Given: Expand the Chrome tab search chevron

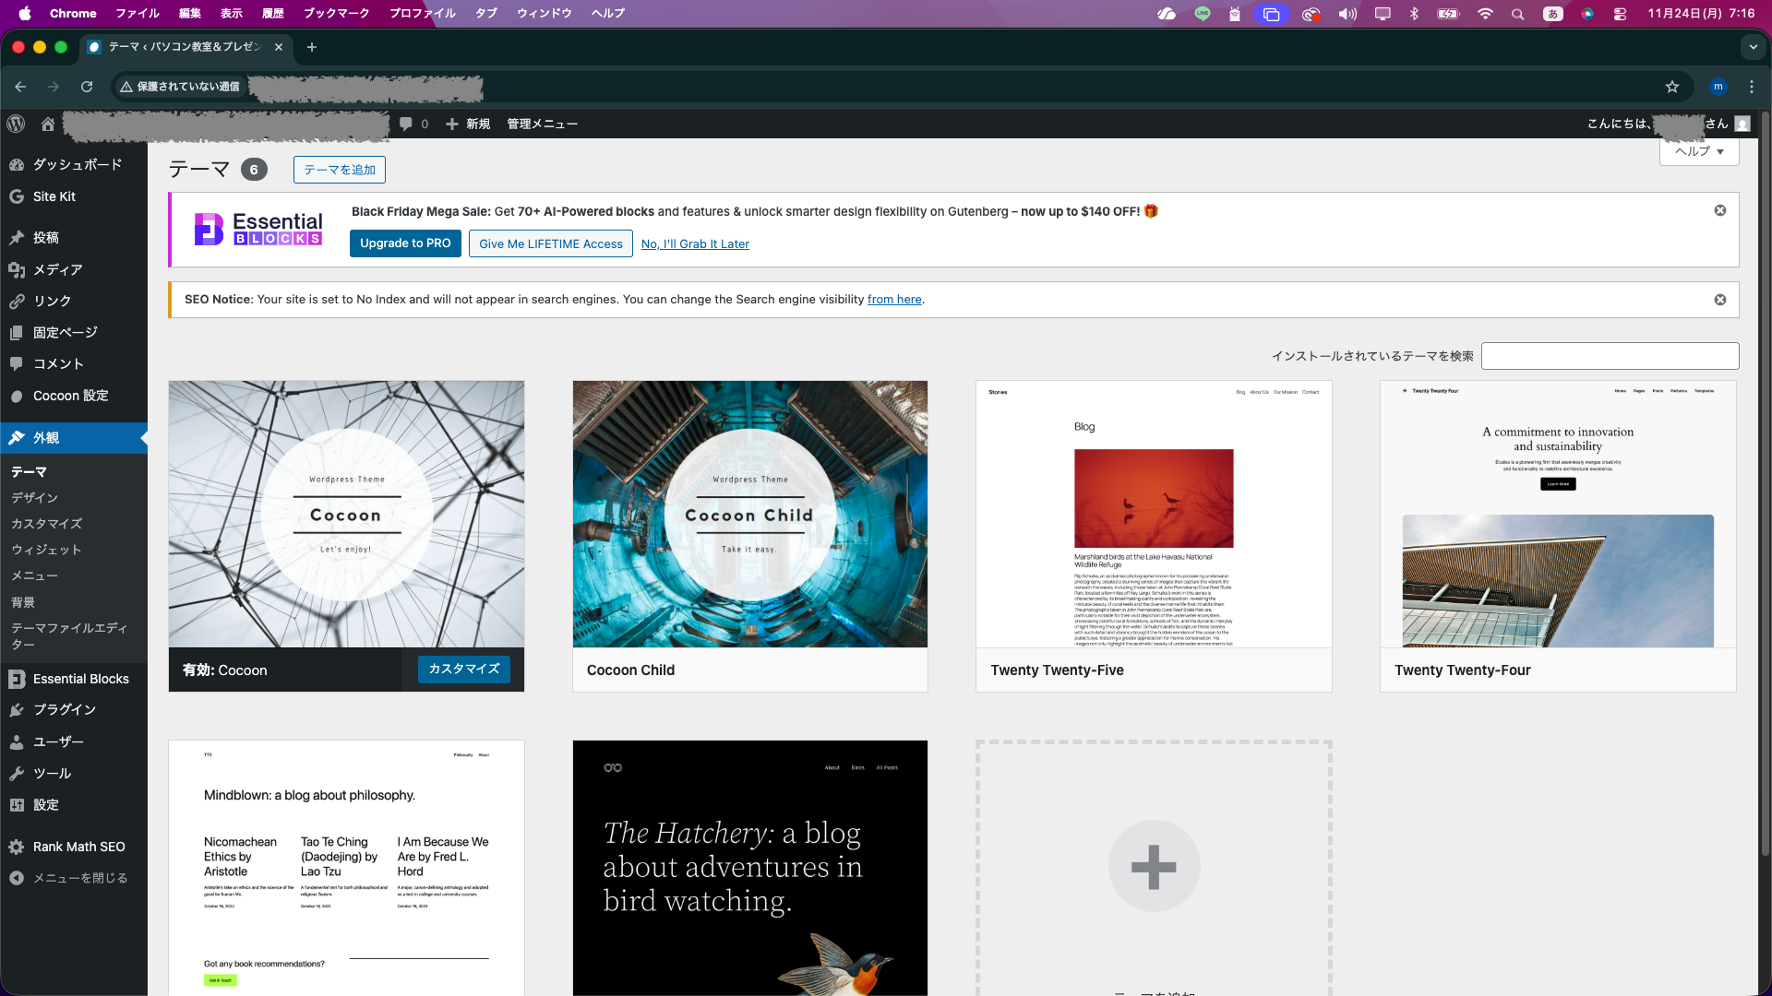Looking at the screenshot, I should click(1753, 47).
